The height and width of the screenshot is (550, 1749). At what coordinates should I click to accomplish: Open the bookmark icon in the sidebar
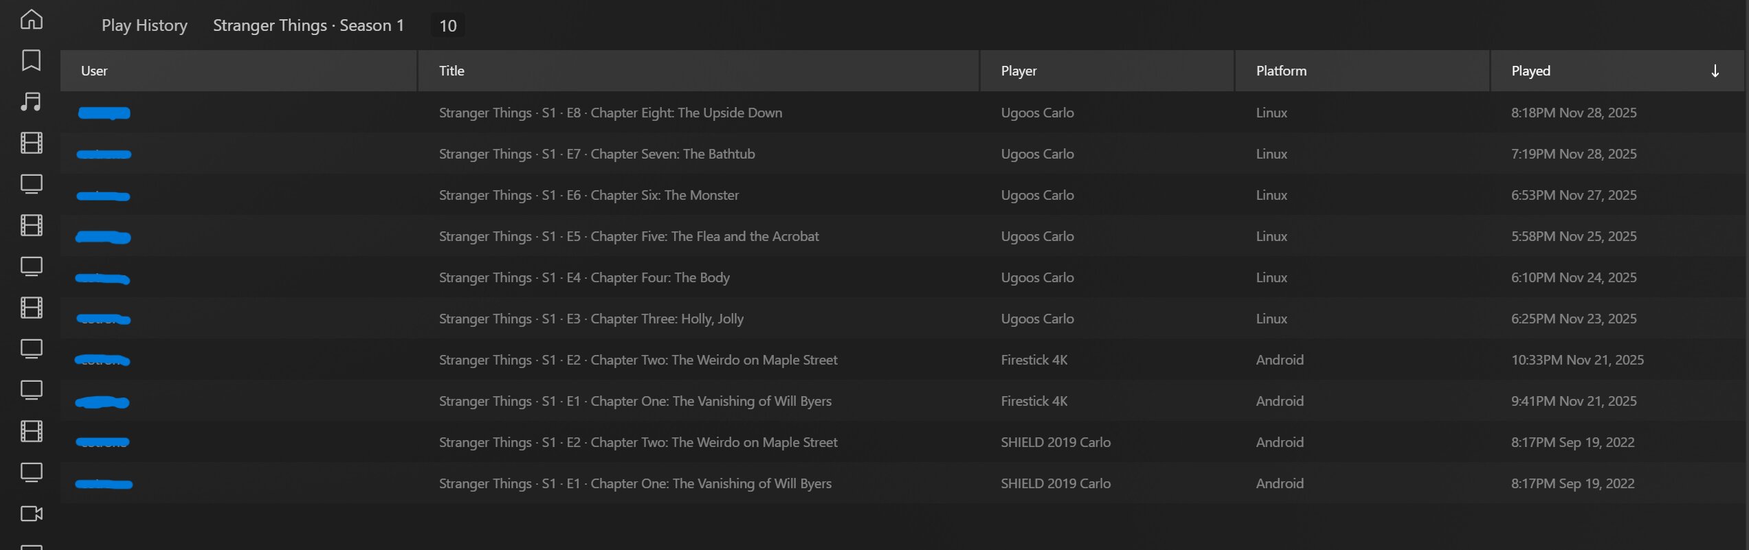(32, 60)
